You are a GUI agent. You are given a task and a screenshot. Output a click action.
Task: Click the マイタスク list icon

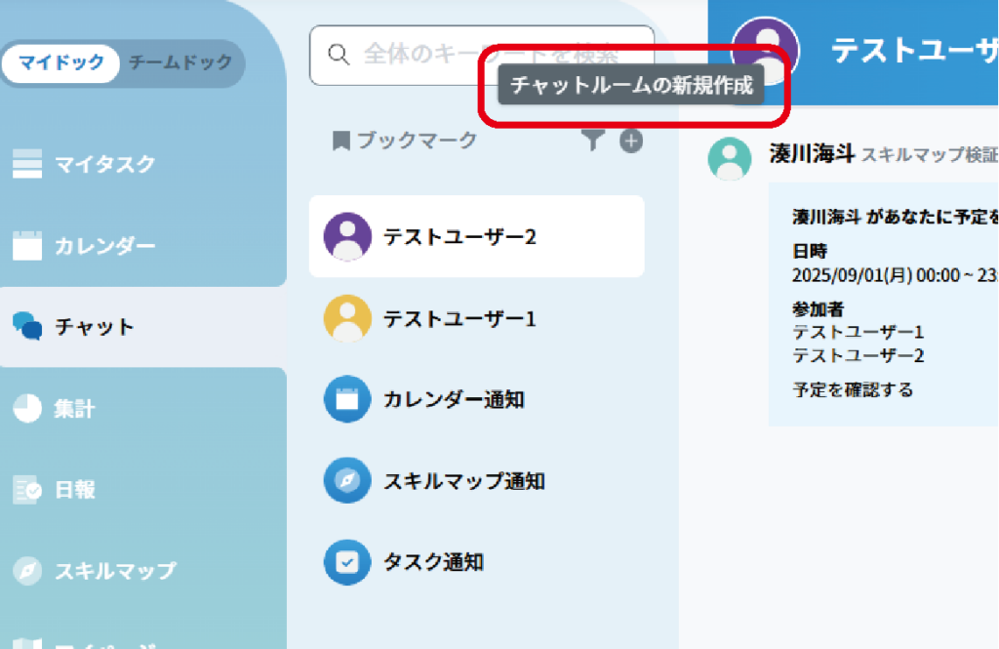point(27,164)
